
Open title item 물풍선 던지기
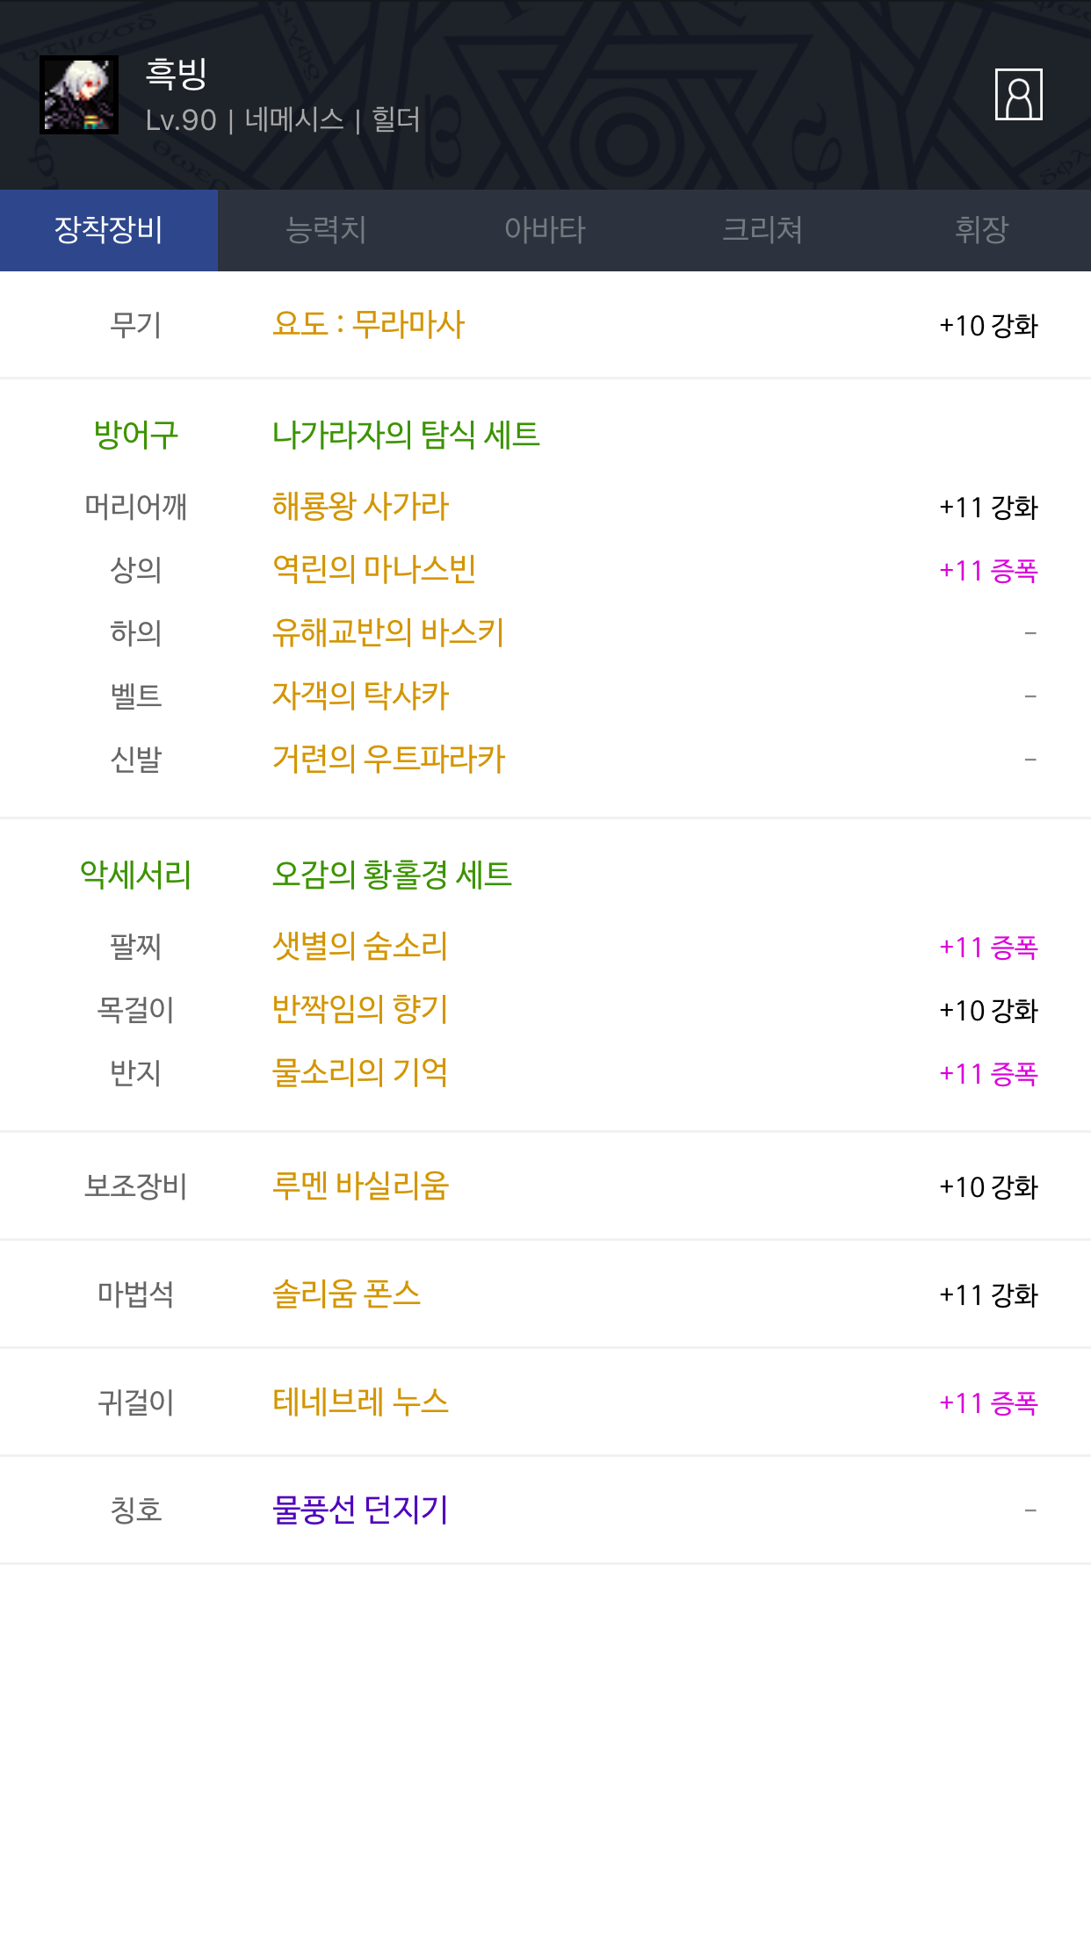[x=360, y=1510]
